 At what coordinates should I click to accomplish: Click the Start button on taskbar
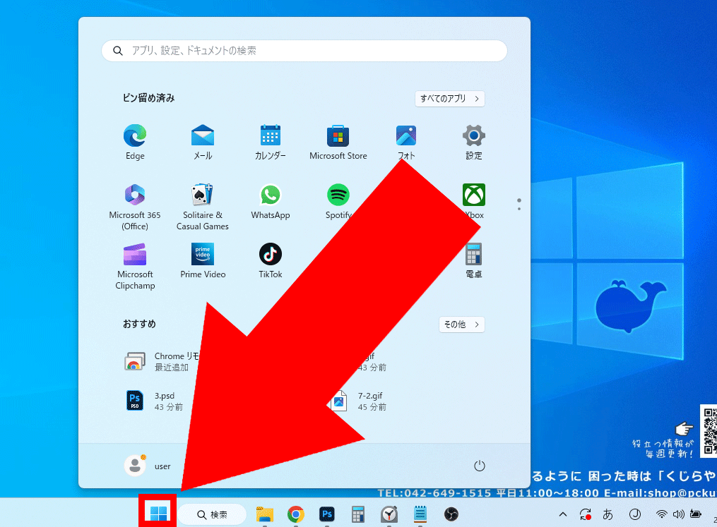tap(158, 514)
